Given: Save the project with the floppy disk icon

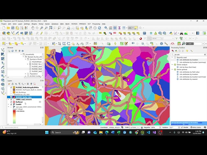Looking at the screenshot, I should pos(13,28).
